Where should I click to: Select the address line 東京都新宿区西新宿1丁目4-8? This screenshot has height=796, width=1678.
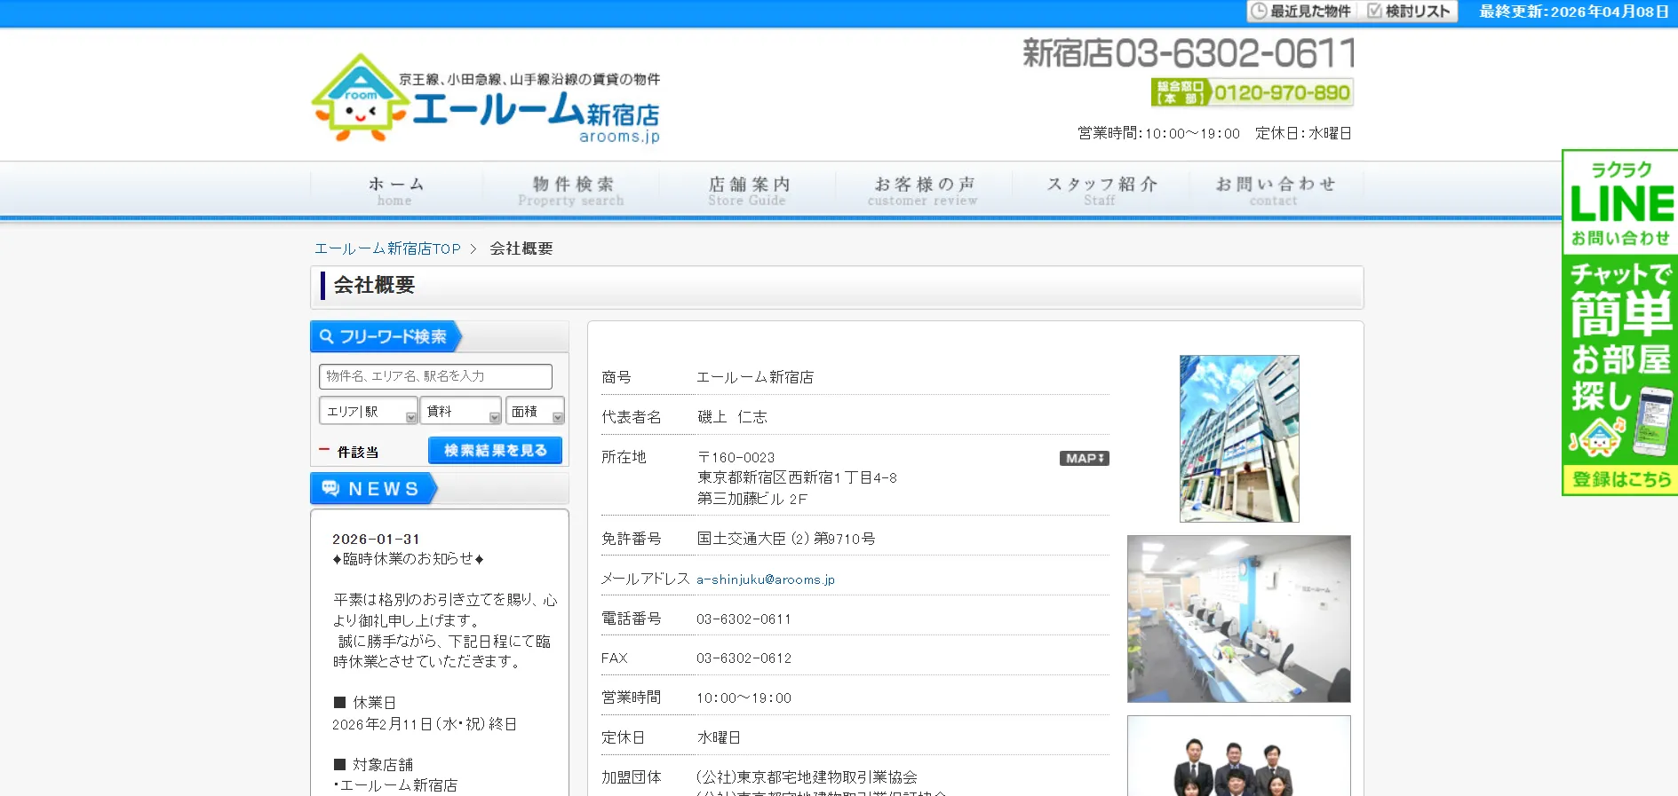(797, 478)
